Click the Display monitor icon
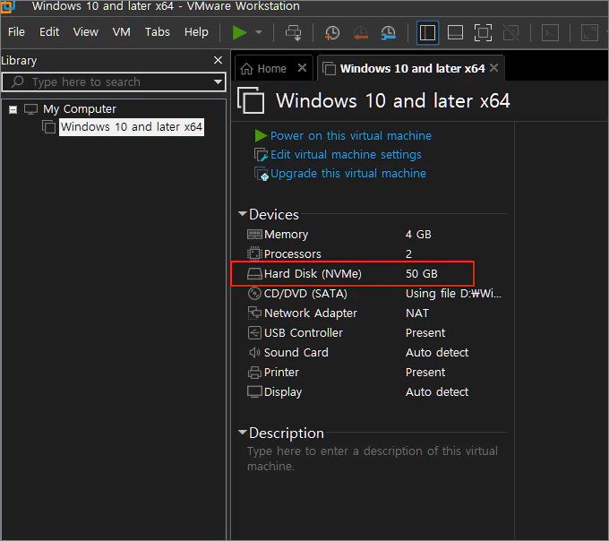 click(254, 391)
